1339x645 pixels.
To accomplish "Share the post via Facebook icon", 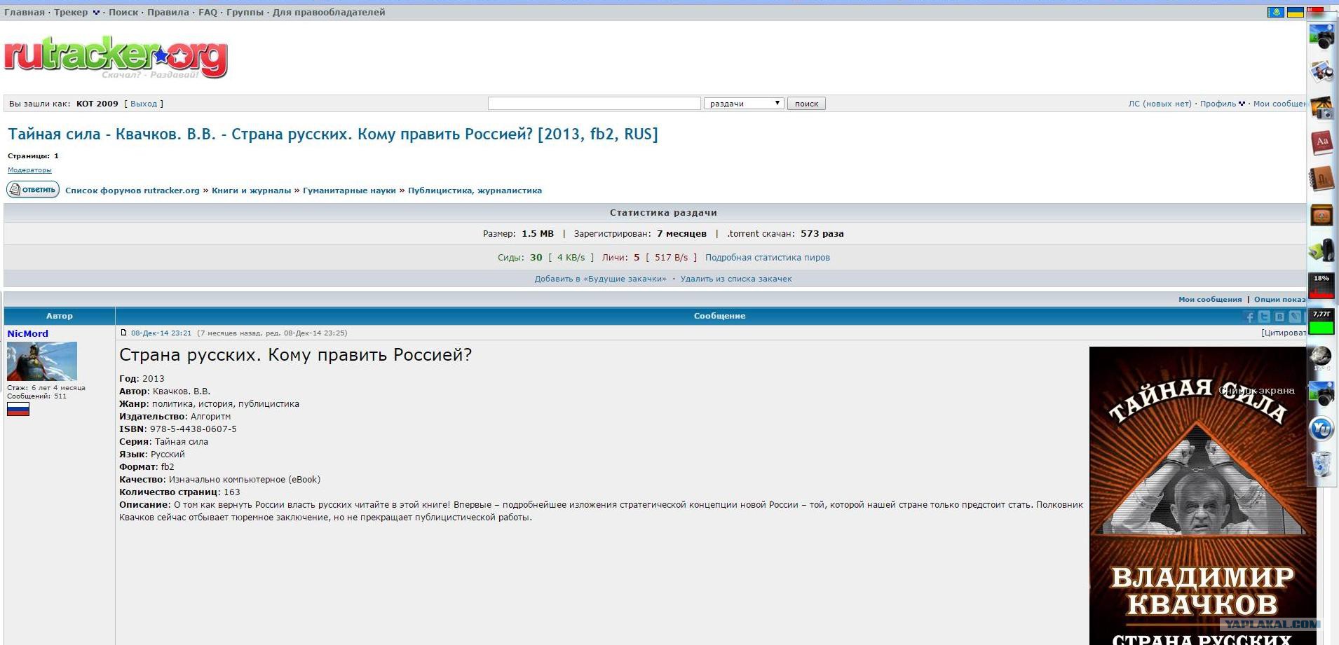I will click(1249, 317).
